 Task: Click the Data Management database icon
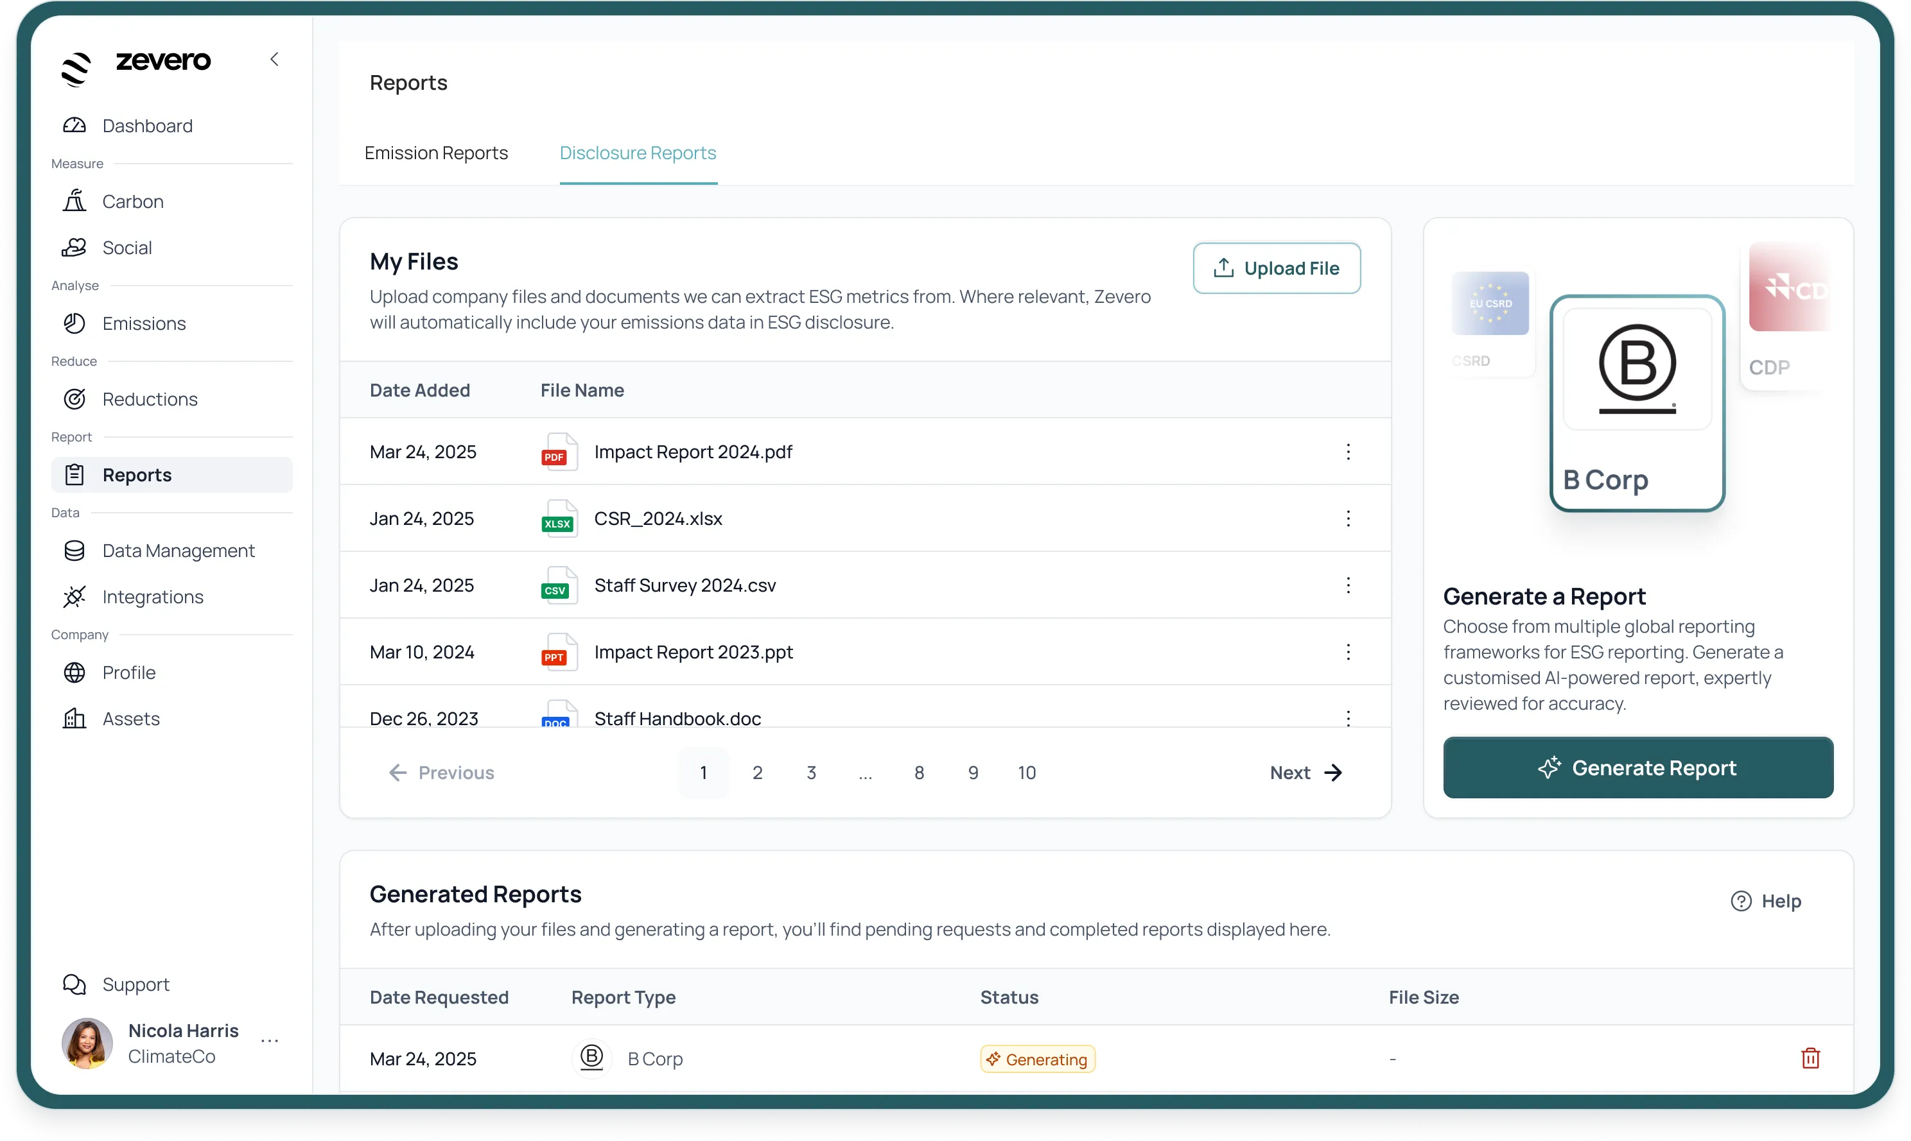click(74, 551)
